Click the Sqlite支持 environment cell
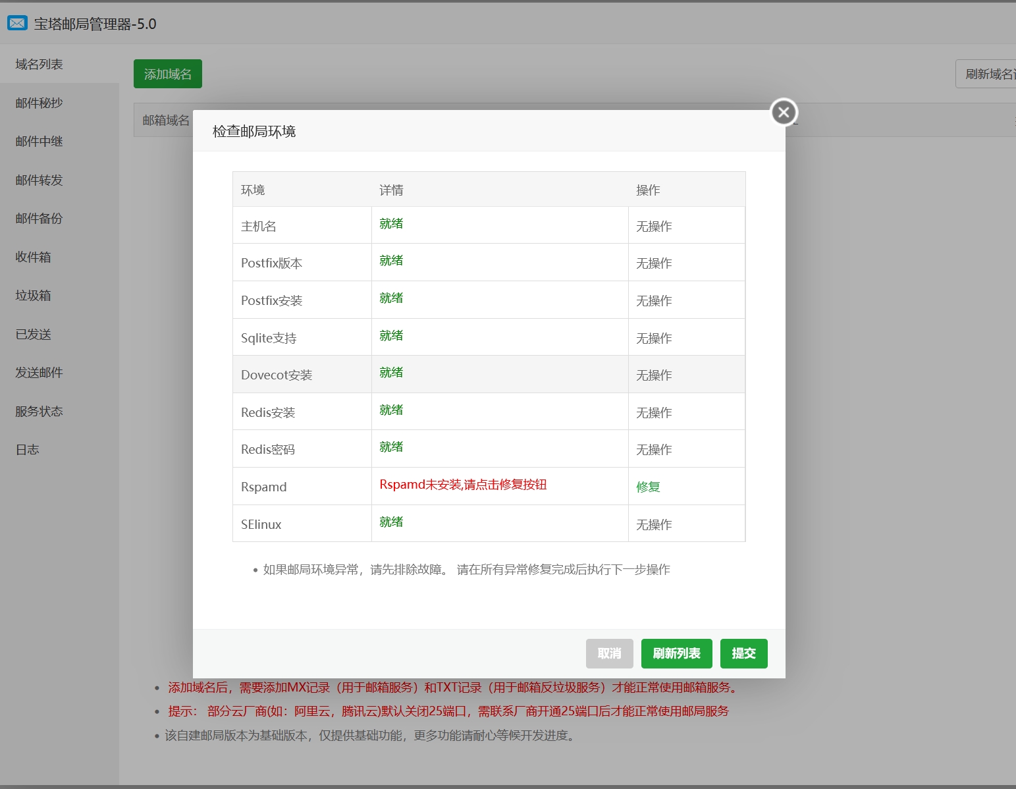The width and height of the screenshot is (1016, 789). point(302,337)
